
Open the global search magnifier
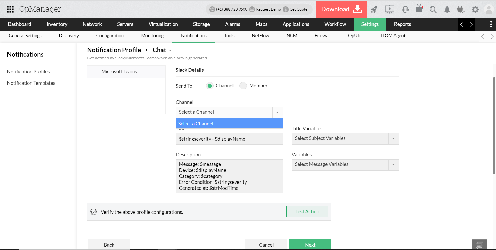point(433,9)
